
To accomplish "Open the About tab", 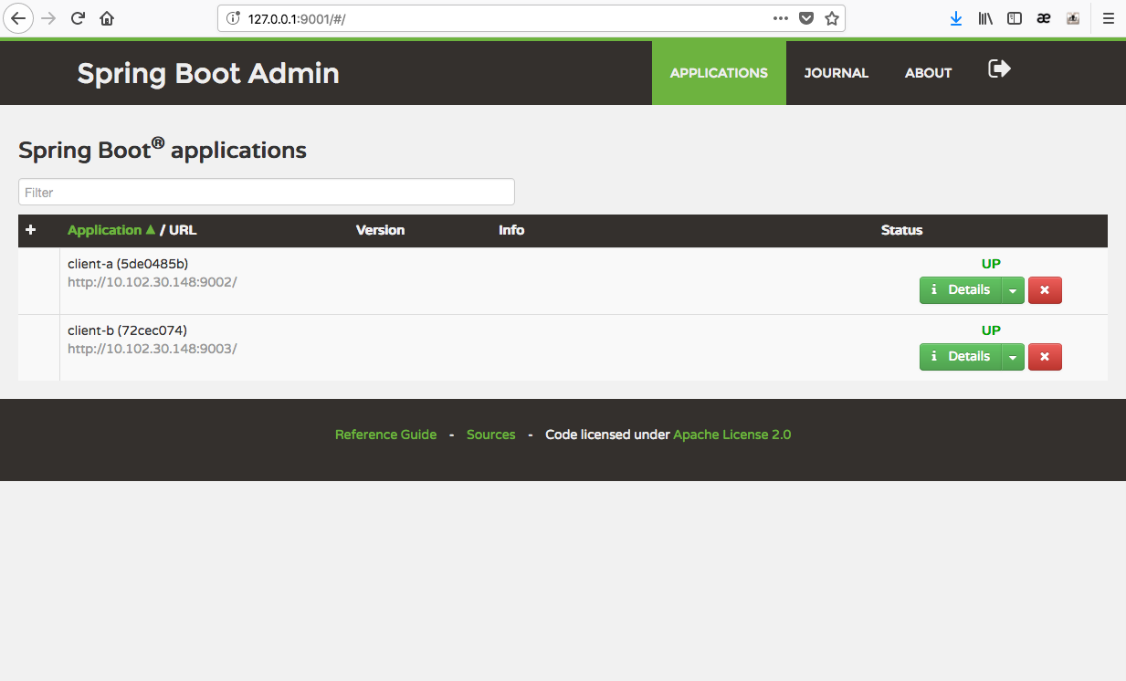I will tap(928, 73).
